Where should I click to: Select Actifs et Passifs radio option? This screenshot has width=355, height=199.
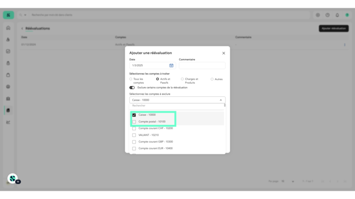pos(157,79)
